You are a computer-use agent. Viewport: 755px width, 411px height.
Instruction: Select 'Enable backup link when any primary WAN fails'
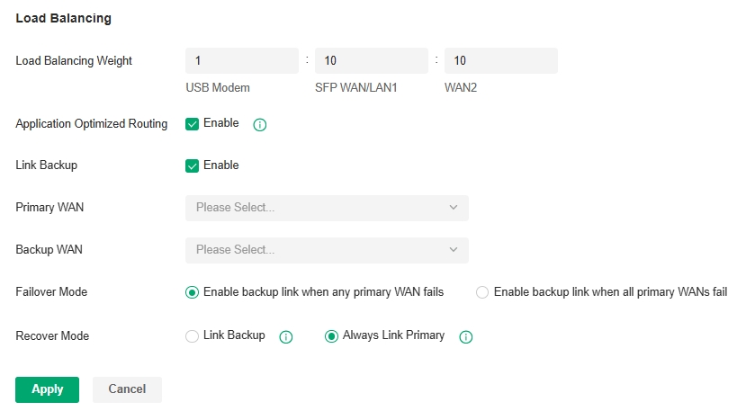192,292
